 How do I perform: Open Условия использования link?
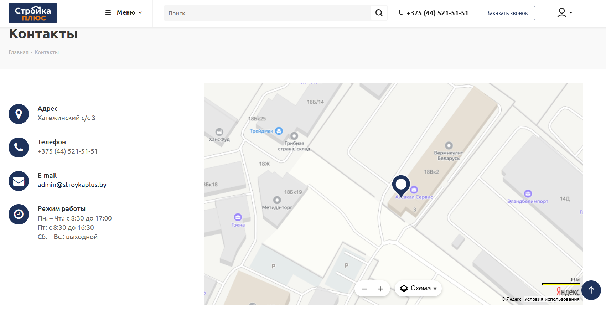point(552,299)
